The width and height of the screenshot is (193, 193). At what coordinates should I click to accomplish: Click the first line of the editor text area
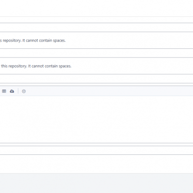96,99
